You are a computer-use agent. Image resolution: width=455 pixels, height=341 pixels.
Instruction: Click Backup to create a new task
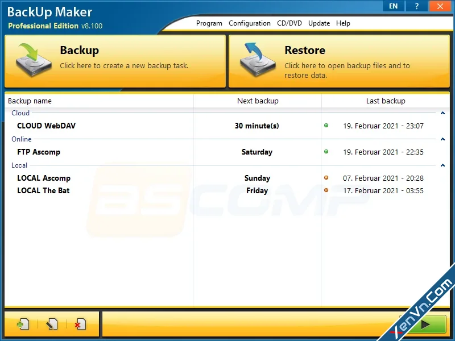tap(115, 61)
